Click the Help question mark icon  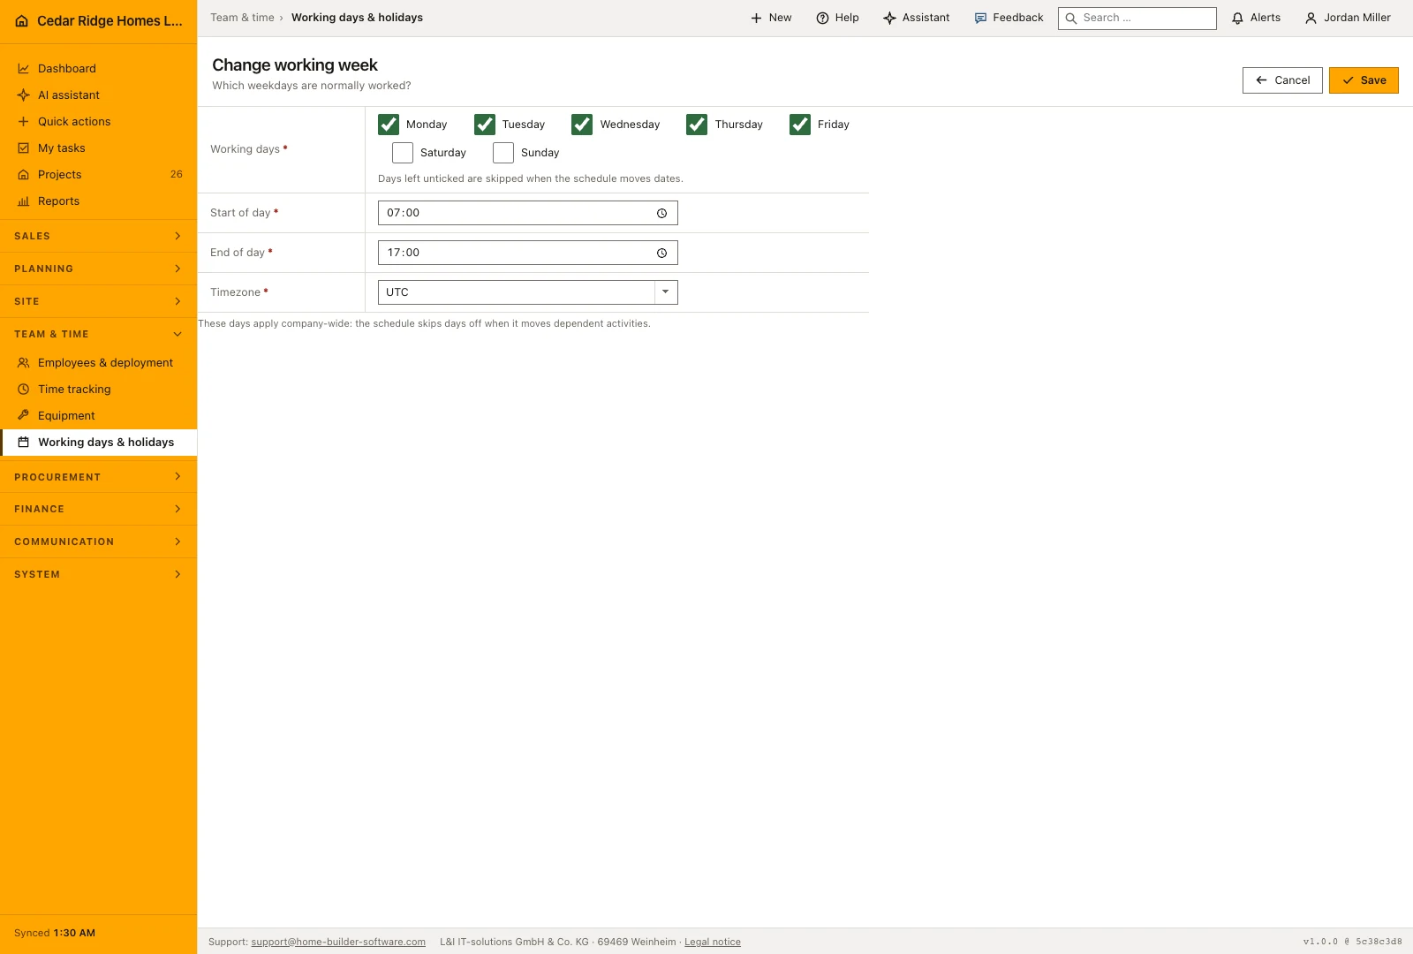[x=822, y=18]
